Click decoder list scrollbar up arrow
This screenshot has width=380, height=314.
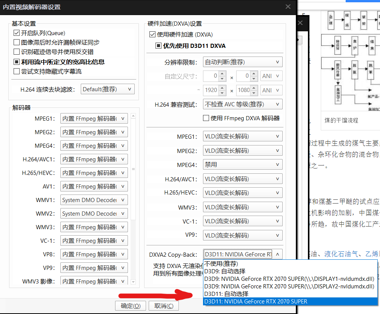pos(133,116)
